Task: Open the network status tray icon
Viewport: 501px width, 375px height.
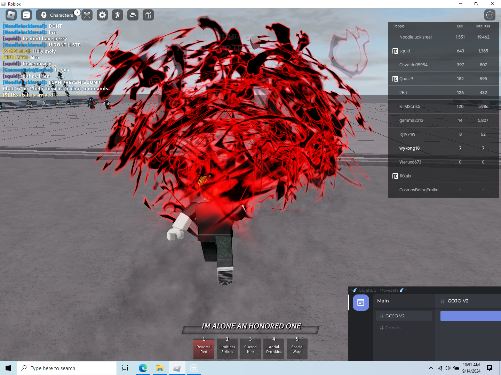Action: click(440, 368)
